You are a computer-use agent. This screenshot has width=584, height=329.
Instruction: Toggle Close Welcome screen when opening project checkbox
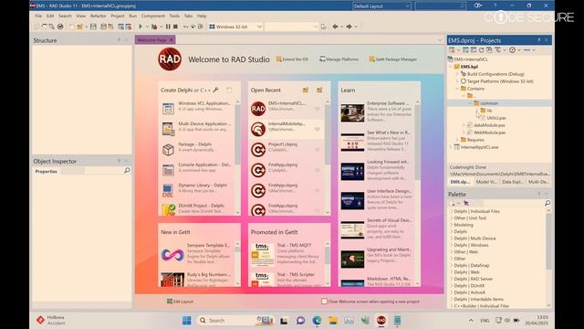(x=324, y=301)
